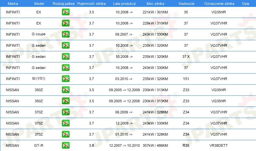Click INFINITI brand cell in M (Y51) row
The image size is (256, 151).
pyautogui.click(x=13, y=79)
